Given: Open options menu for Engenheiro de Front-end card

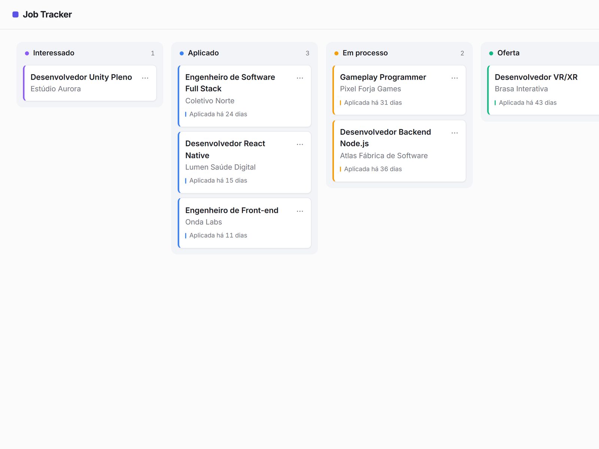Looking at the screenshot, I should point(300,211).
